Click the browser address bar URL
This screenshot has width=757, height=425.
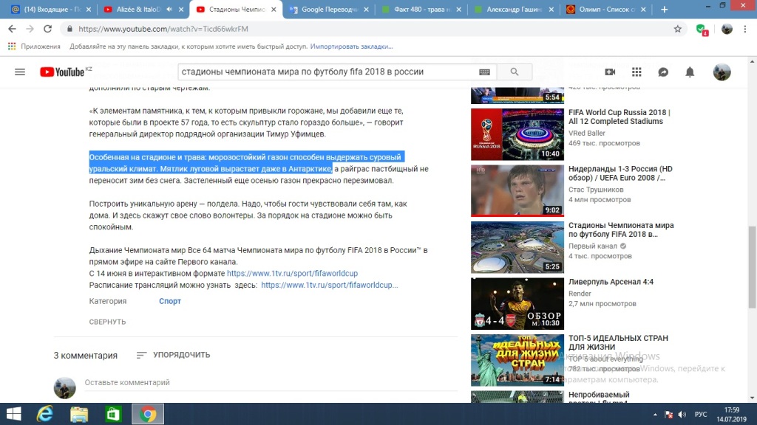coord(163,29)
